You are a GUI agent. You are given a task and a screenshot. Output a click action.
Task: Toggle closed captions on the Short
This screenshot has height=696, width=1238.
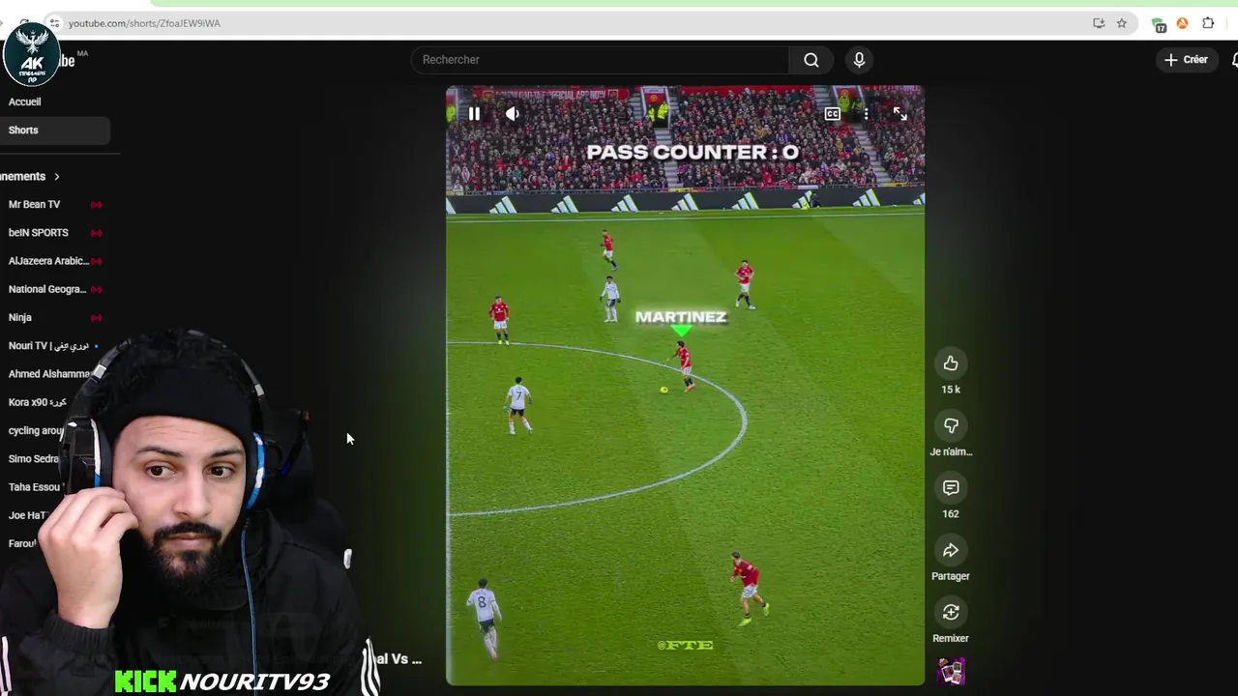pyautogui.click(x=832, y=114)
